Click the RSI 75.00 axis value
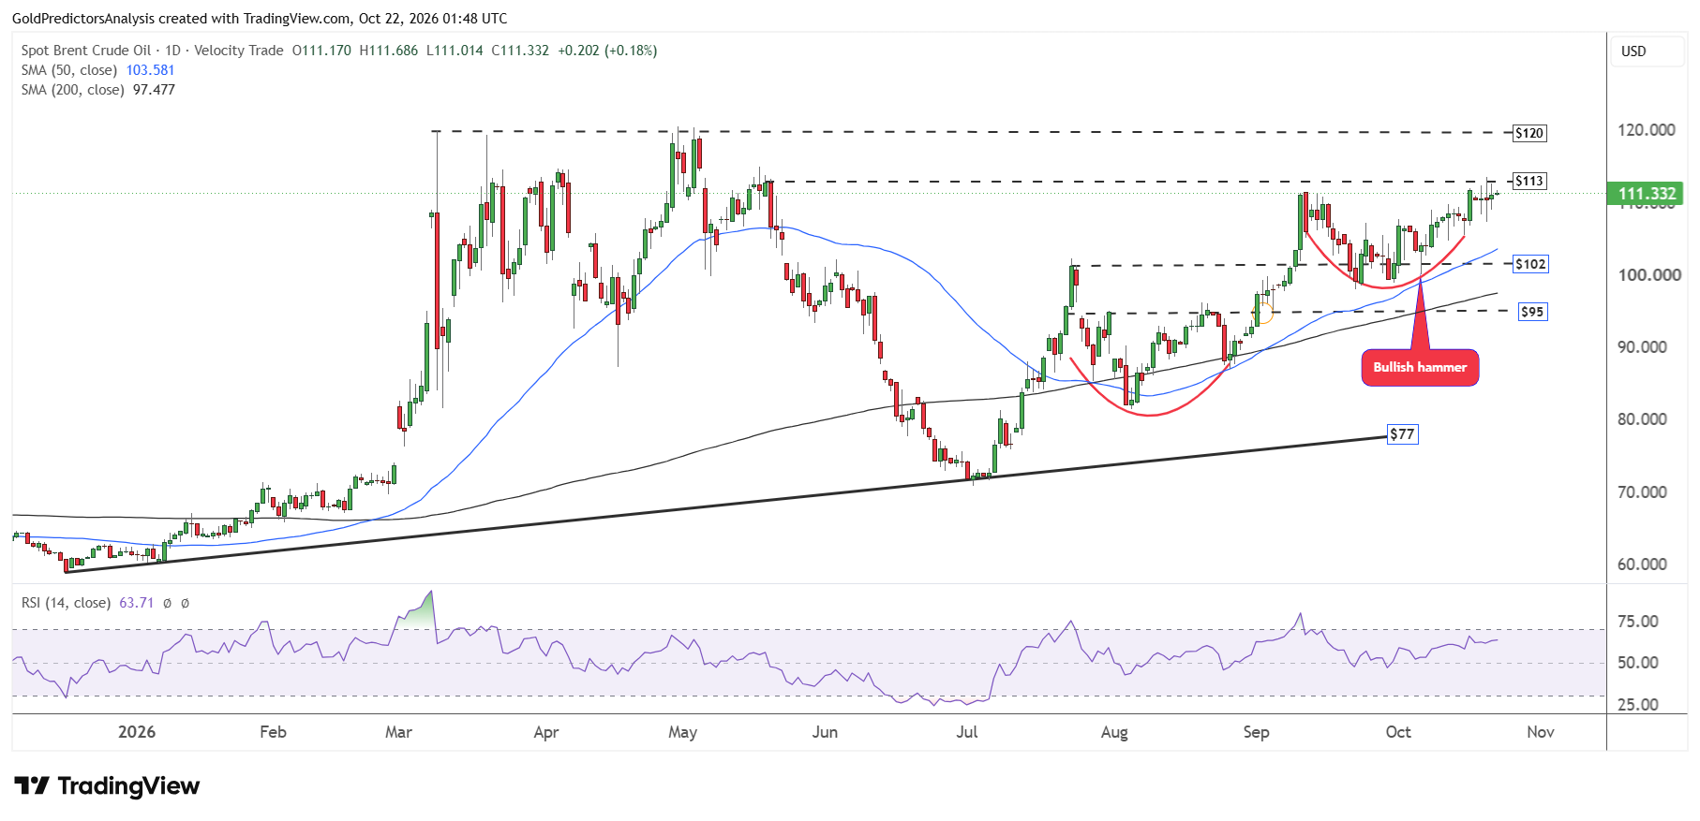Screen dimensions: 1700x821 click(1638, 622)
